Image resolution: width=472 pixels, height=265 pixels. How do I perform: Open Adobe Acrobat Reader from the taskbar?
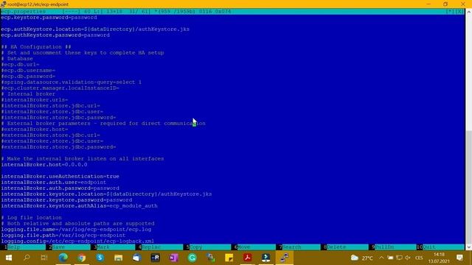[248, 258]
